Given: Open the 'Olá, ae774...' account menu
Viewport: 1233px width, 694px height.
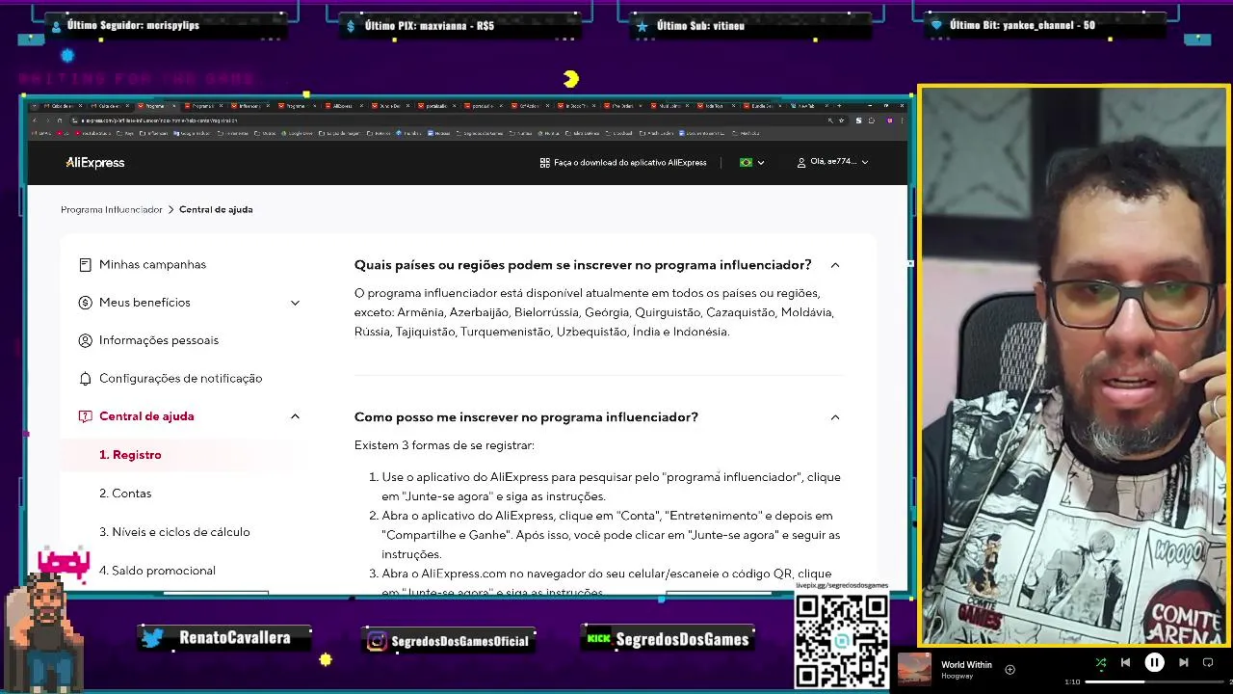Looking at the screenshot, I should [x=832, y=162].
